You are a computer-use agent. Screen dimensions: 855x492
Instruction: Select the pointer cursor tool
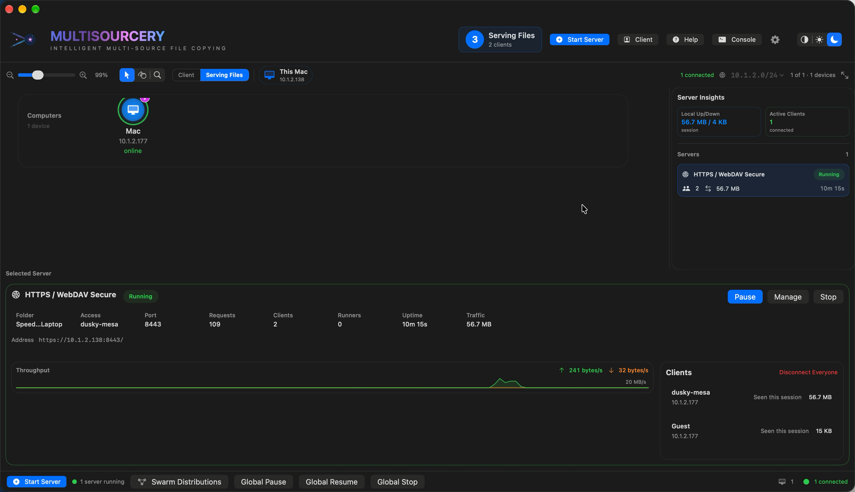127,75
